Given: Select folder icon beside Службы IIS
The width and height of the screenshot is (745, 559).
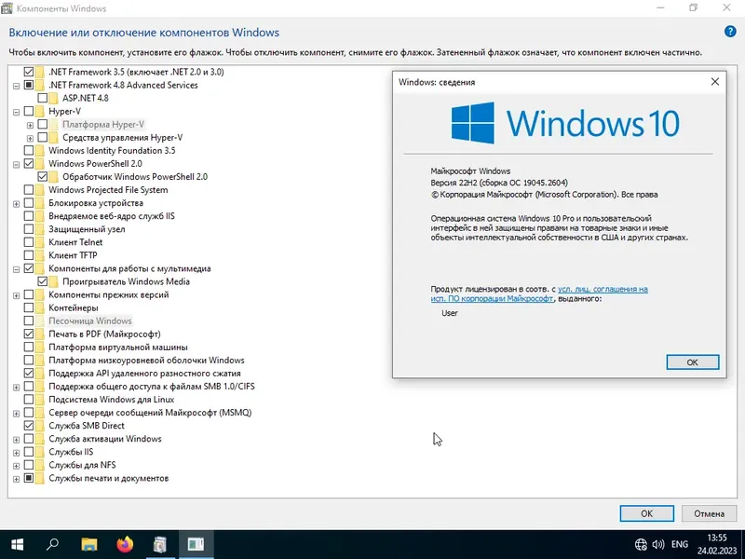Looking at the screenshot, I should click(x=39, y=452).
